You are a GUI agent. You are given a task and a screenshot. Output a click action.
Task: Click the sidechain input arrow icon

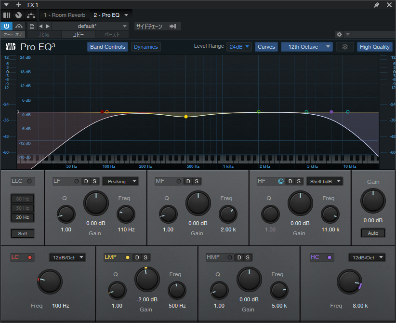pos(173,27)
